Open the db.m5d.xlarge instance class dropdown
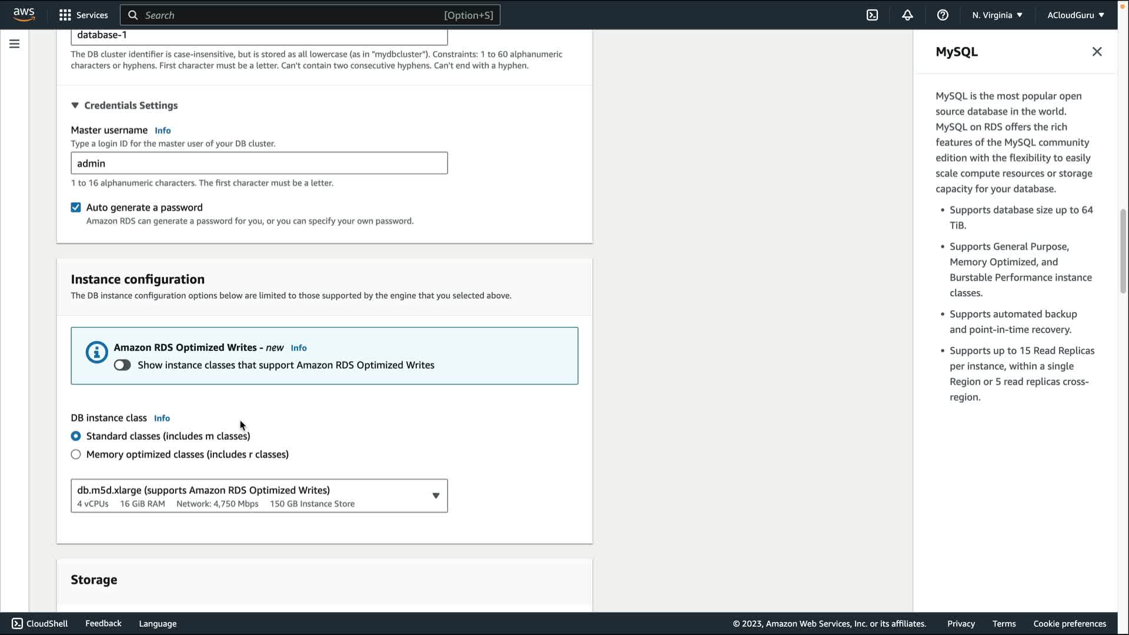 click(259, 496)
